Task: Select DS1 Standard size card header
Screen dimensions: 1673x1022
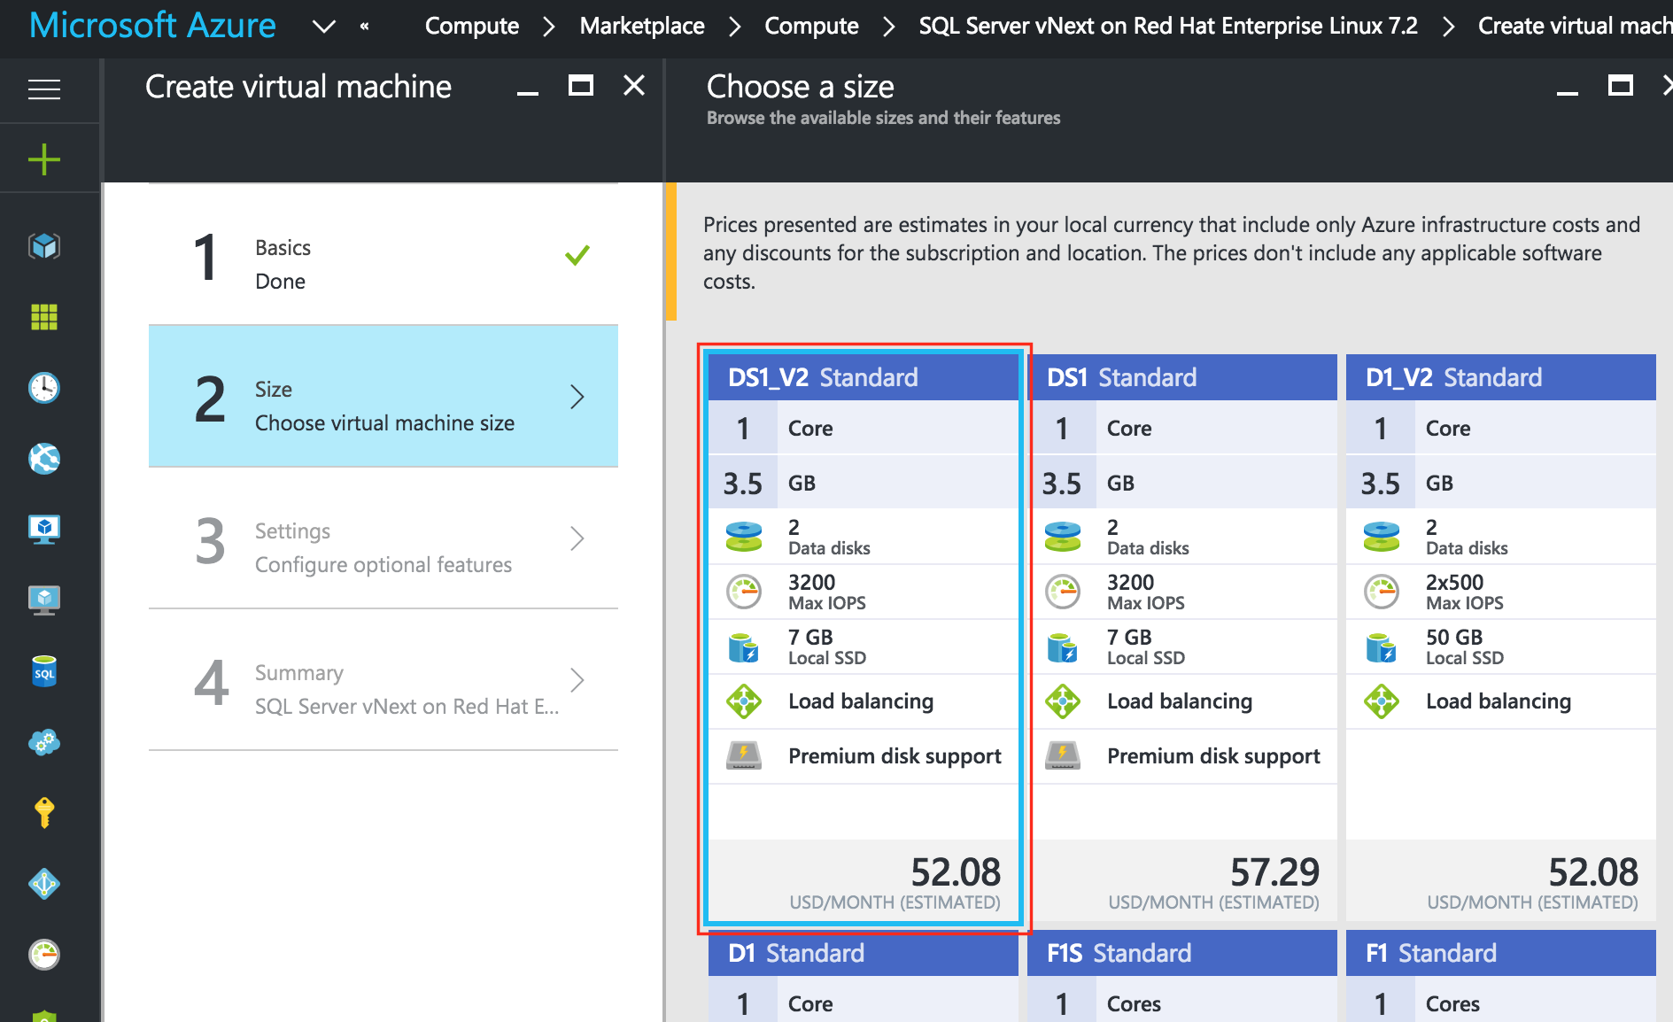Action: (x=1182, y=377)
